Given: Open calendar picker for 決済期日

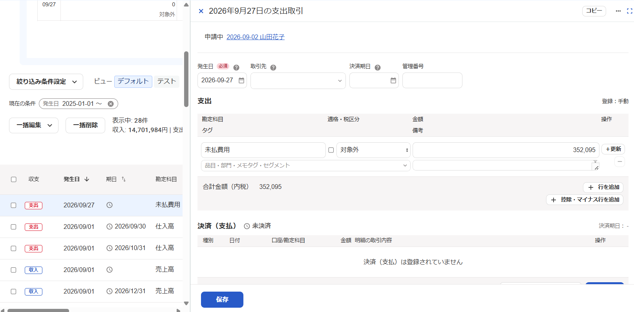Looking at the screenshot, I should (x=393, y=80).
